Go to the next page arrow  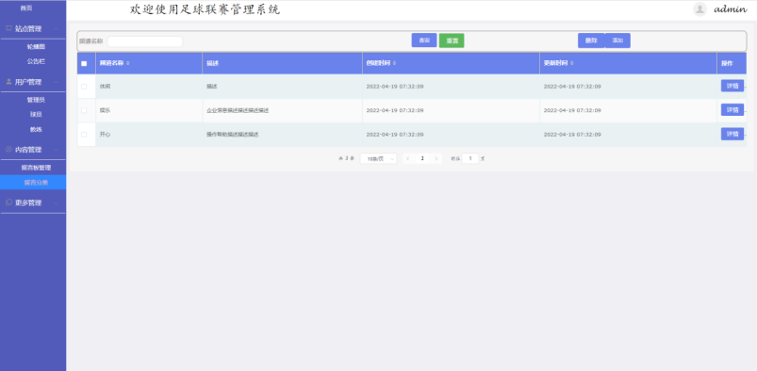click(x=436, y=158)
